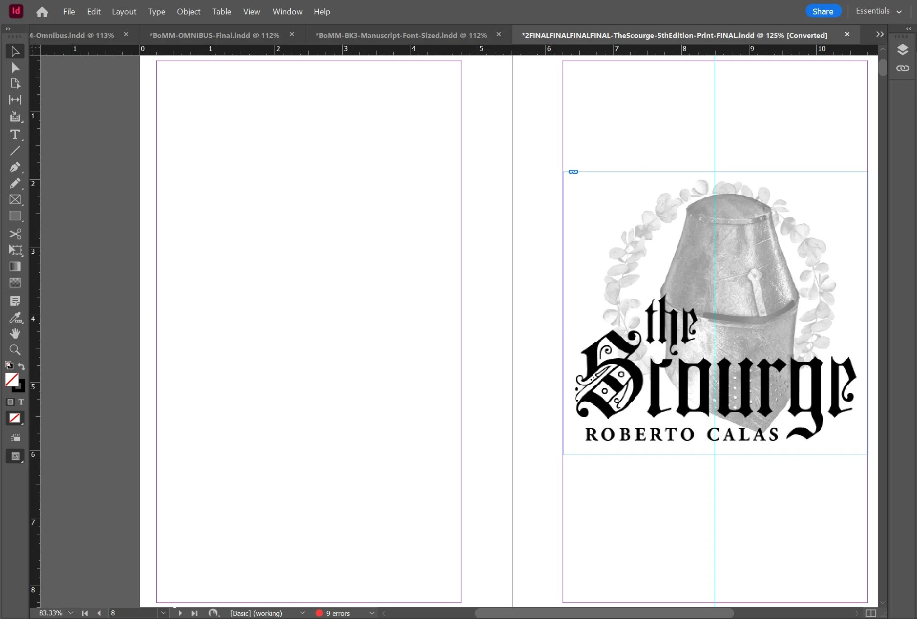Click the Share button
The height and width of the screenshot is (619, 917).
pos(823,11)
